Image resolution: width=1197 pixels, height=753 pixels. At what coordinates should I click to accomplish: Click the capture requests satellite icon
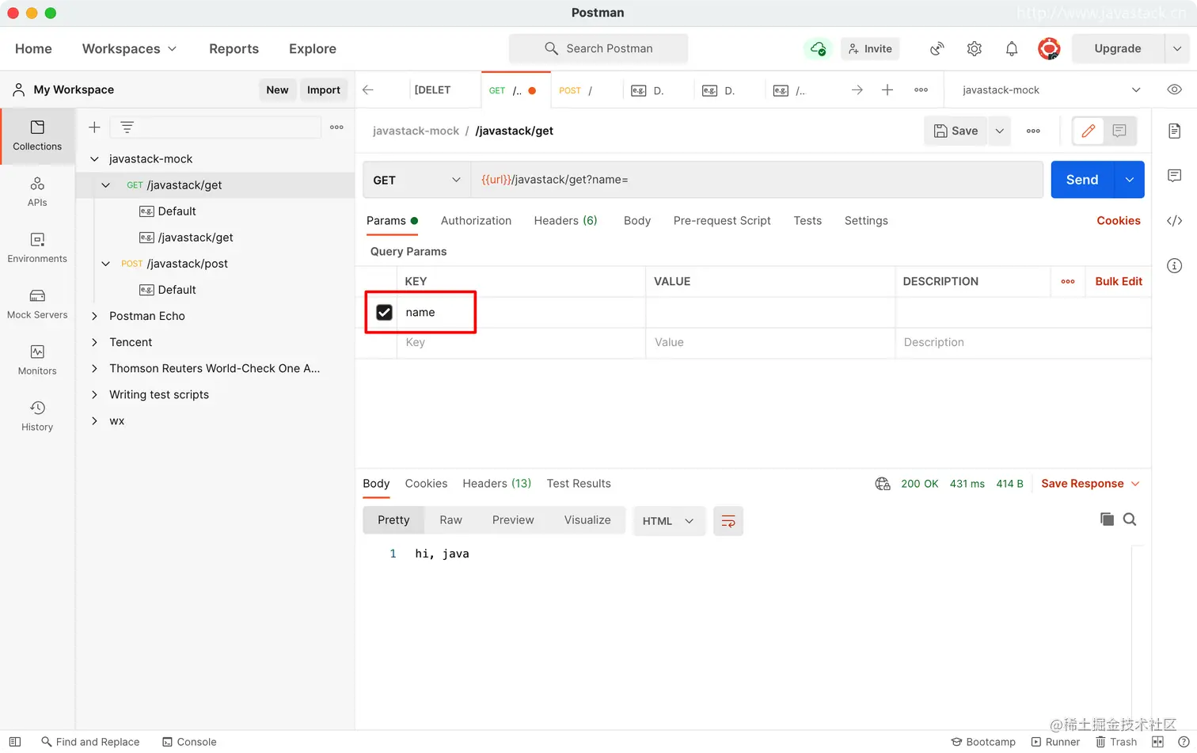[937, 48]
